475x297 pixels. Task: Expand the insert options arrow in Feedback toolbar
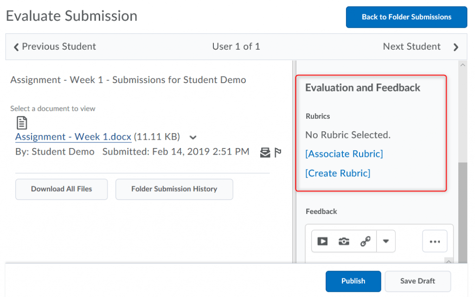click(x=385, y=241)
